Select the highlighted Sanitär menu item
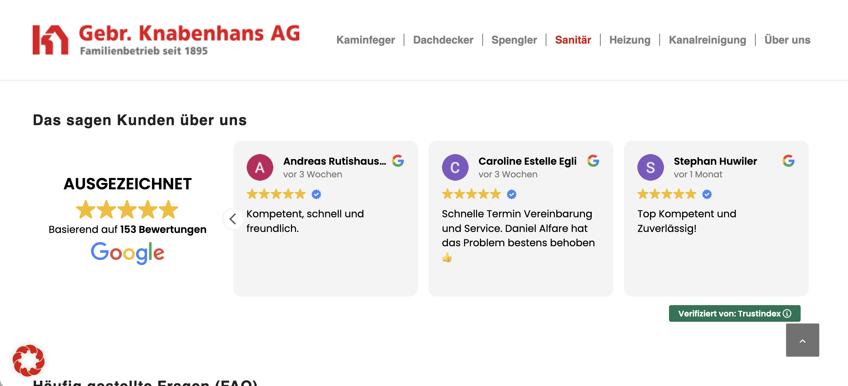Viewport: 848px width, 386px height. [x=573, y=40]
